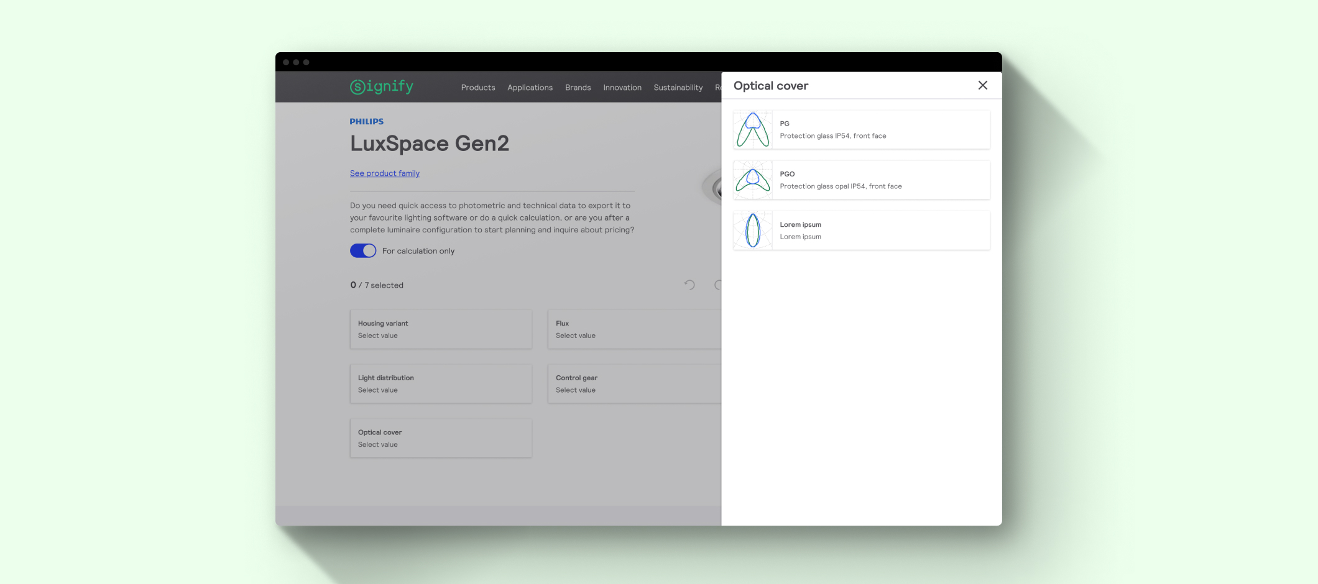Select the PGO photometric curve diagram
Screen dimensions: 1318x584
click(752, 180)
